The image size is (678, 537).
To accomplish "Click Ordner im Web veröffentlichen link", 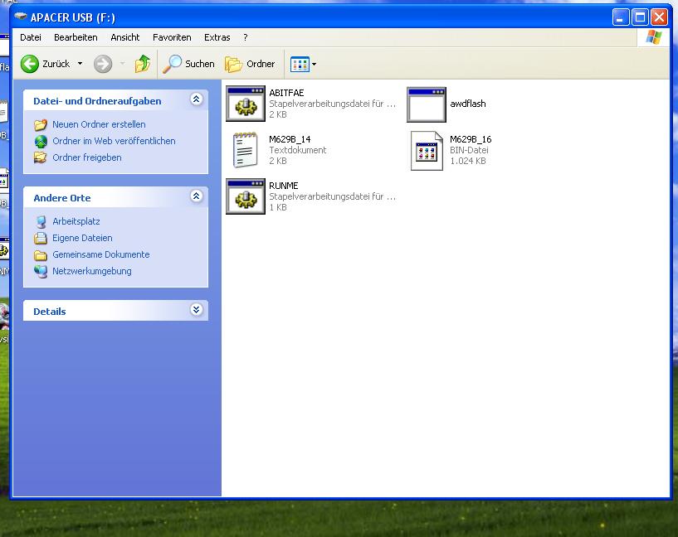I will coord(115,141).
